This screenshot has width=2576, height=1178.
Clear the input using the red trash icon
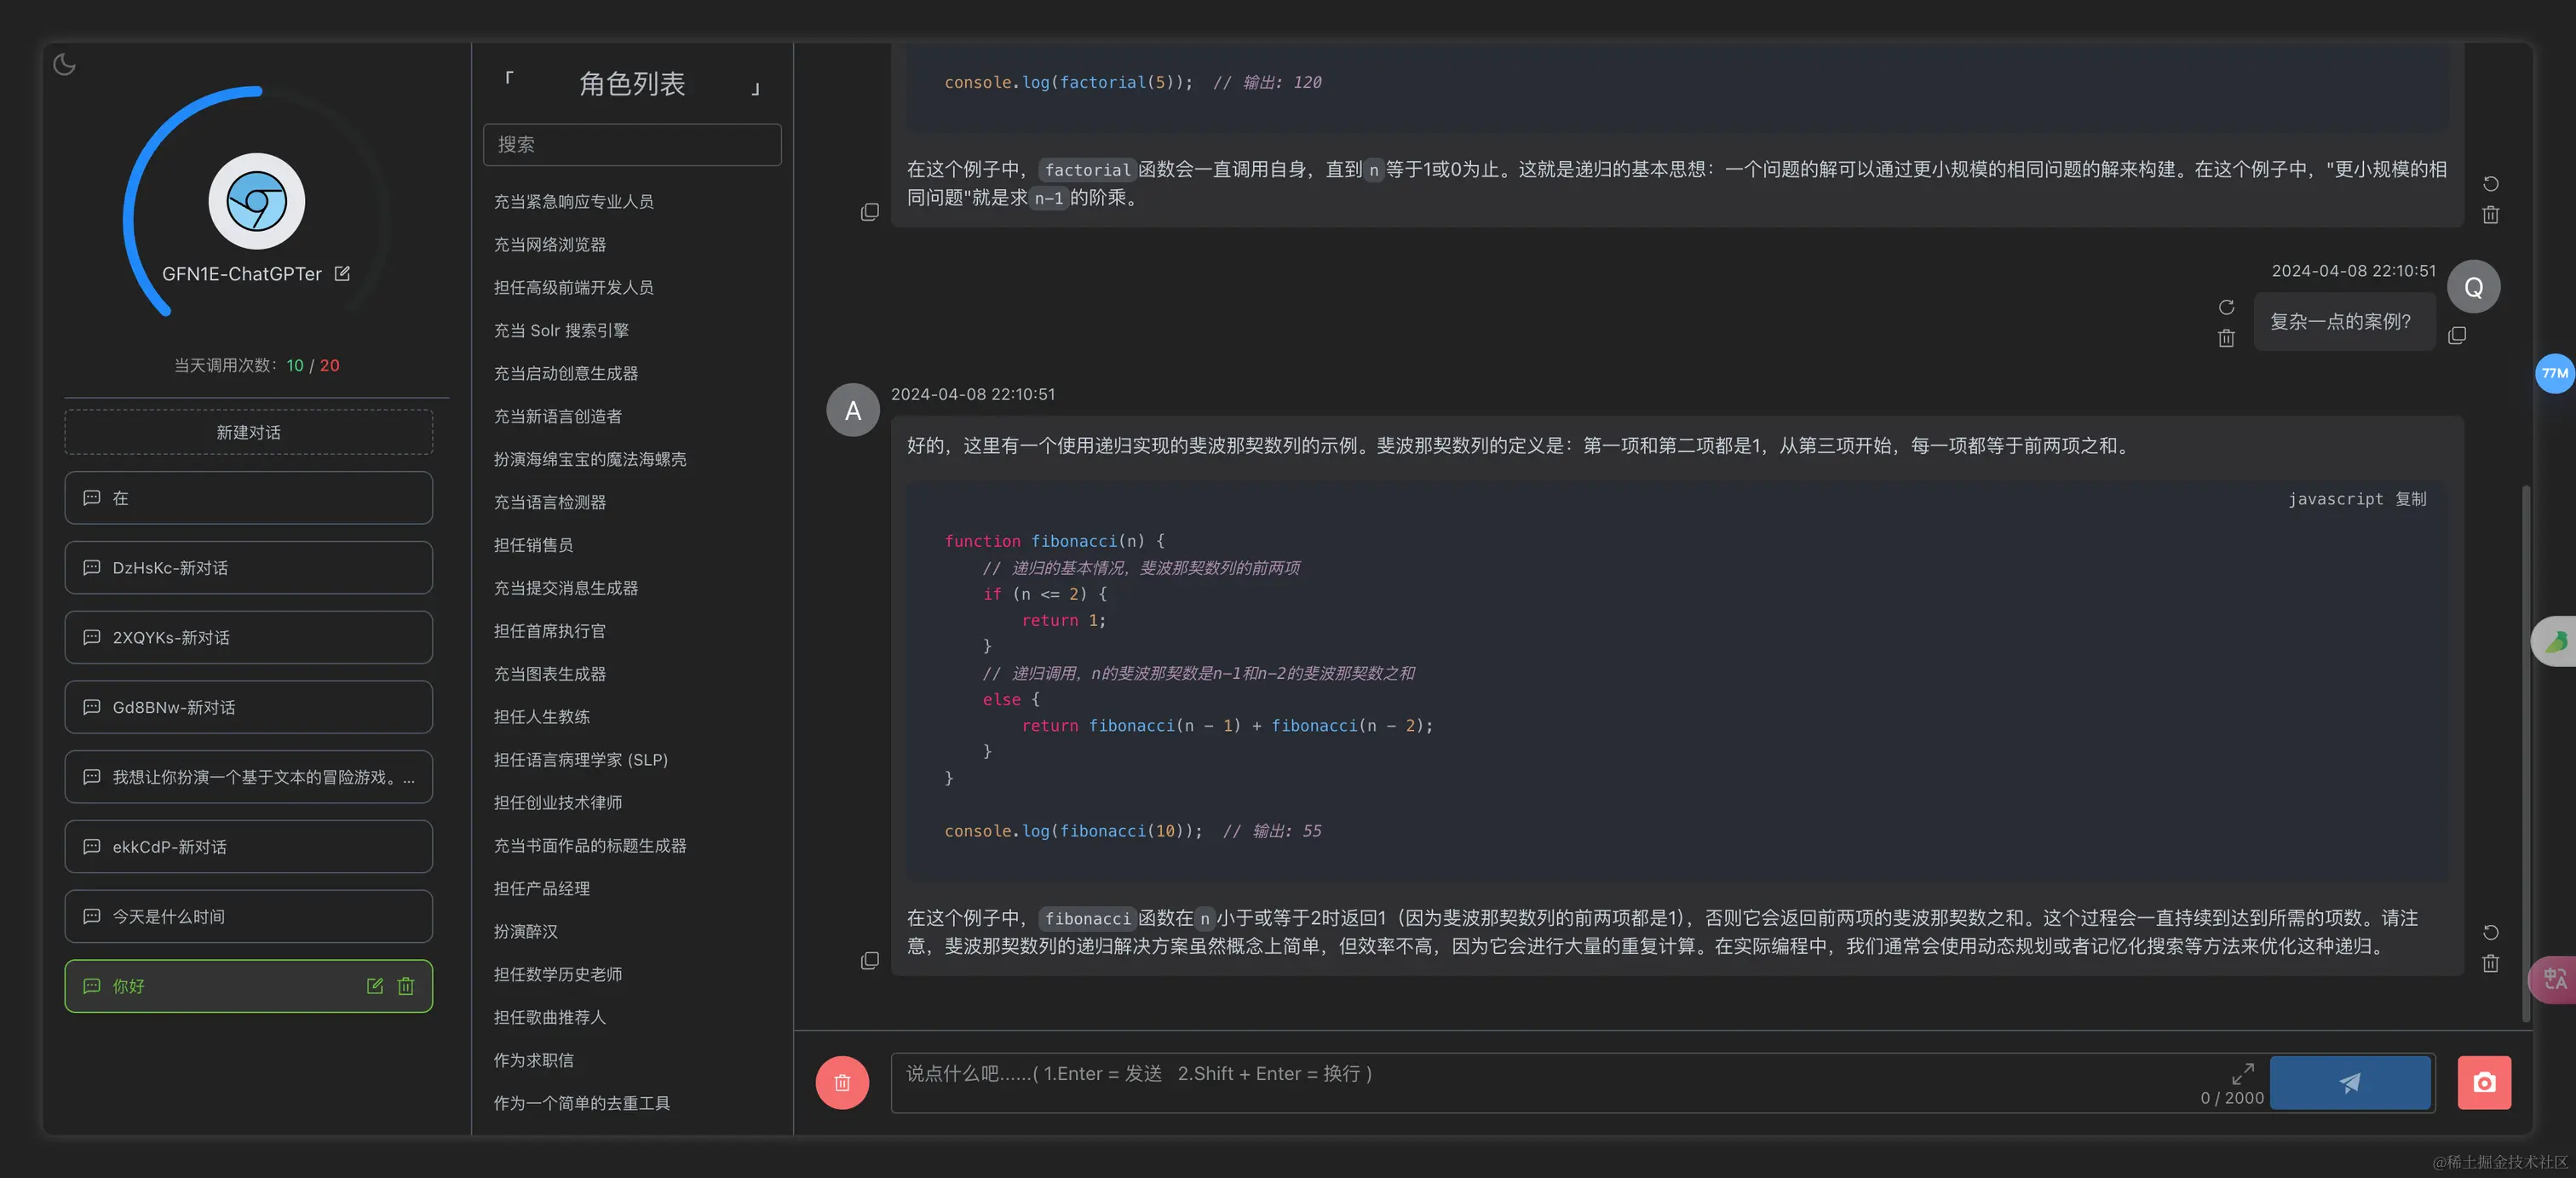click(841, 1082)
